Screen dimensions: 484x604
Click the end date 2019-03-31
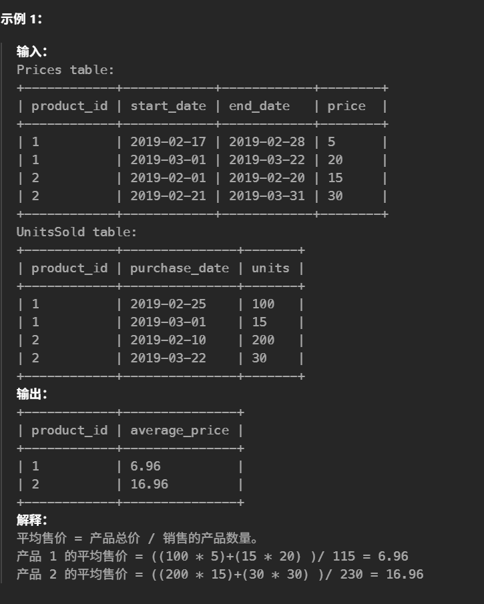[267, 196]
